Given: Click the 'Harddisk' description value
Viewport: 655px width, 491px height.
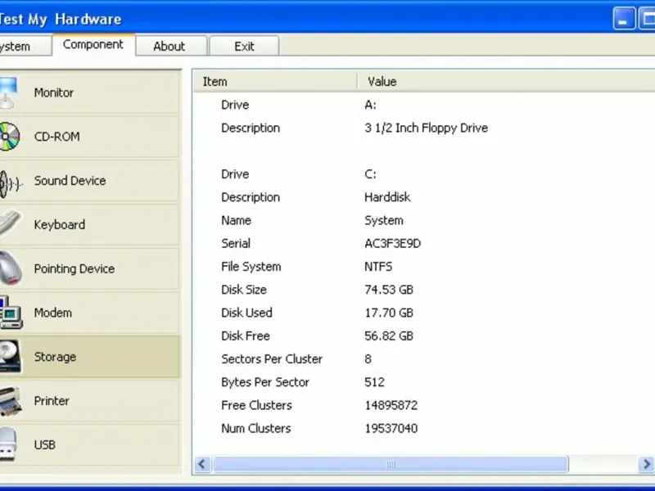Looking at the screenshot, I should click(x=387, y=197).
